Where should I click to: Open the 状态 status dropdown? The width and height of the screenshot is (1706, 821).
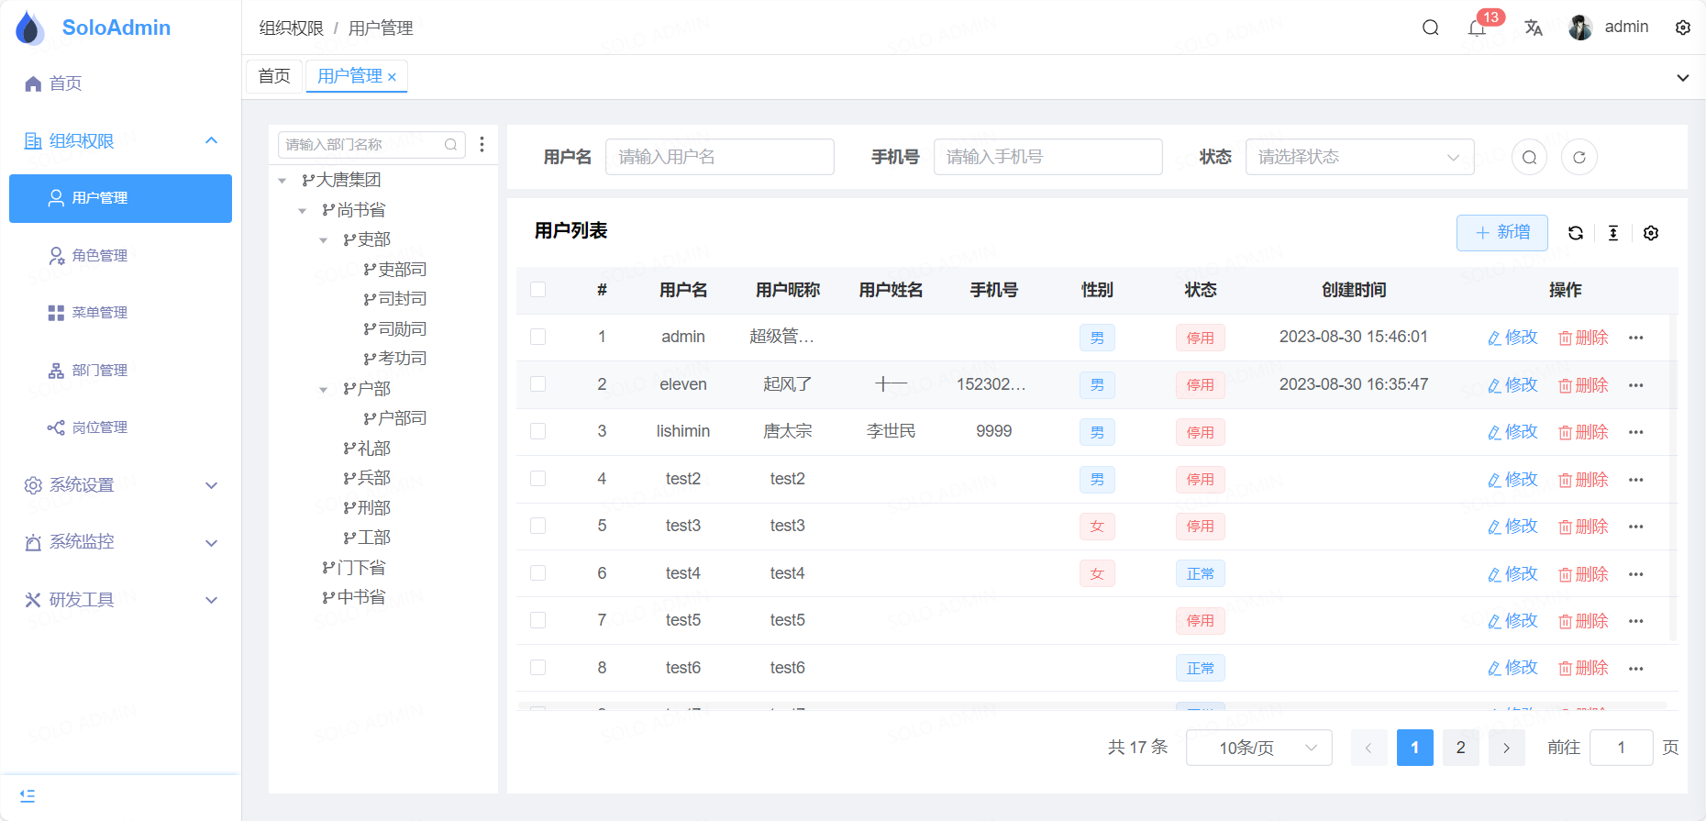[1359, 157]
